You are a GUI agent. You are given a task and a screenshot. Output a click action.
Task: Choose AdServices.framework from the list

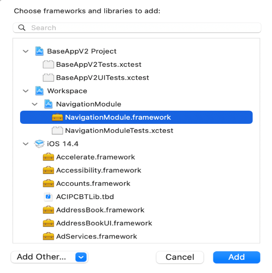(96, 236)
